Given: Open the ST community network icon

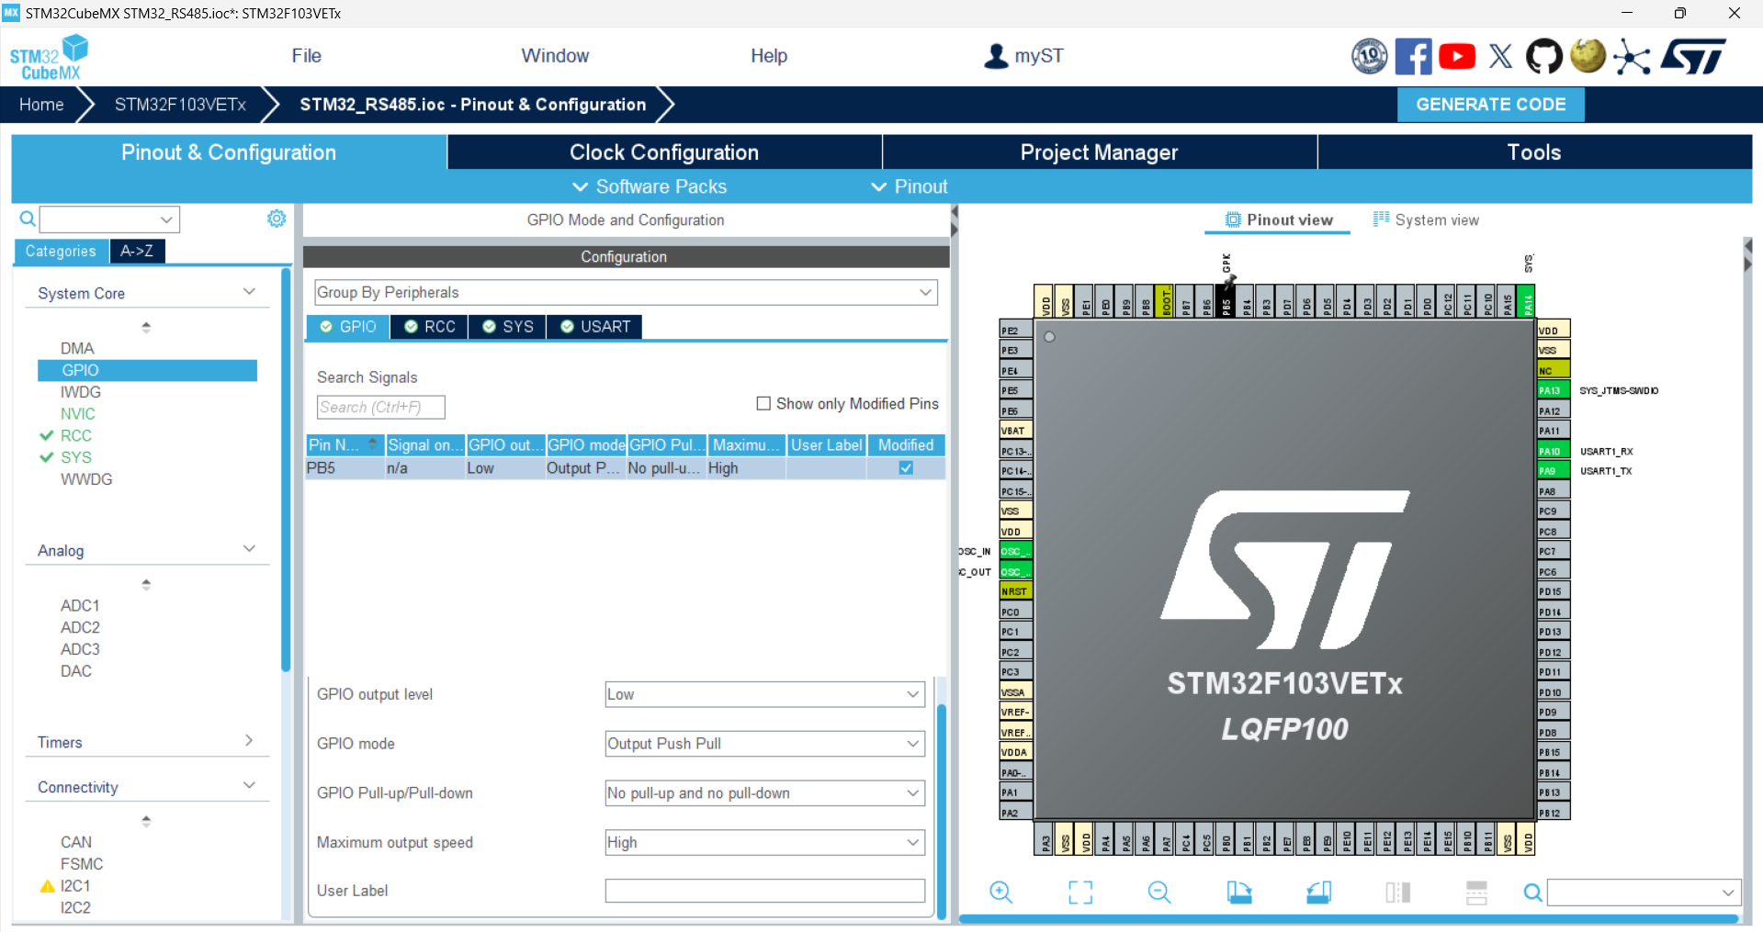Looking at the screenshot, I should (1632, 56).
